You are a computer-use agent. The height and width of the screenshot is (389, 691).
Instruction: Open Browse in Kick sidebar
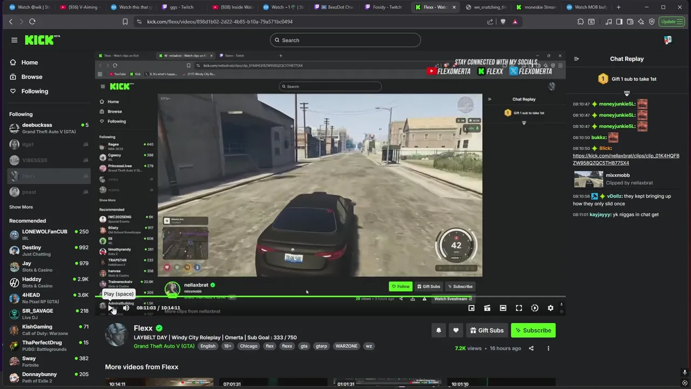coord(26,77)
